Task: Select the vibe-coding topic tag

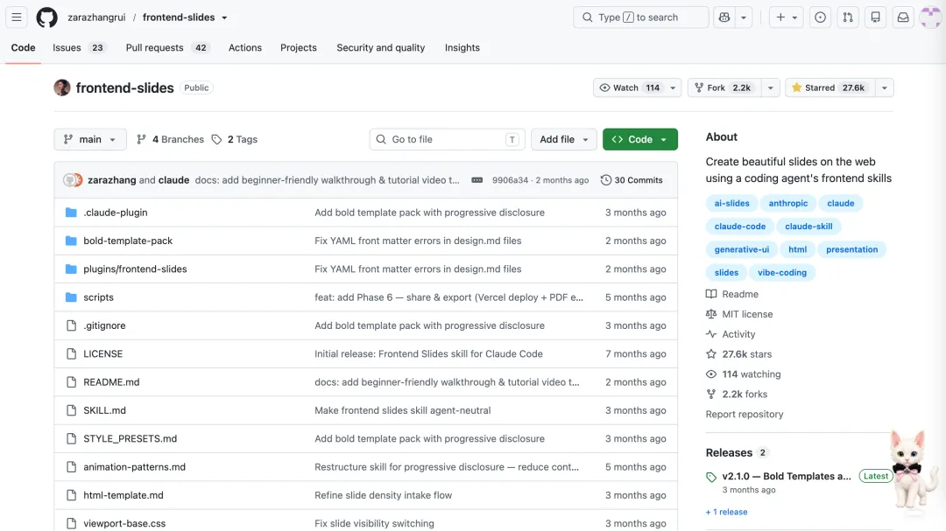Action: pos(782,272)
